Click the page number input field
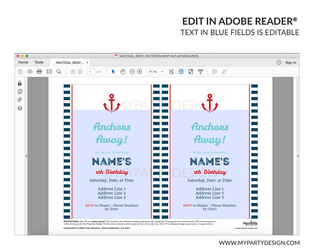Screen dimensions: 314x250 [91, 72]
